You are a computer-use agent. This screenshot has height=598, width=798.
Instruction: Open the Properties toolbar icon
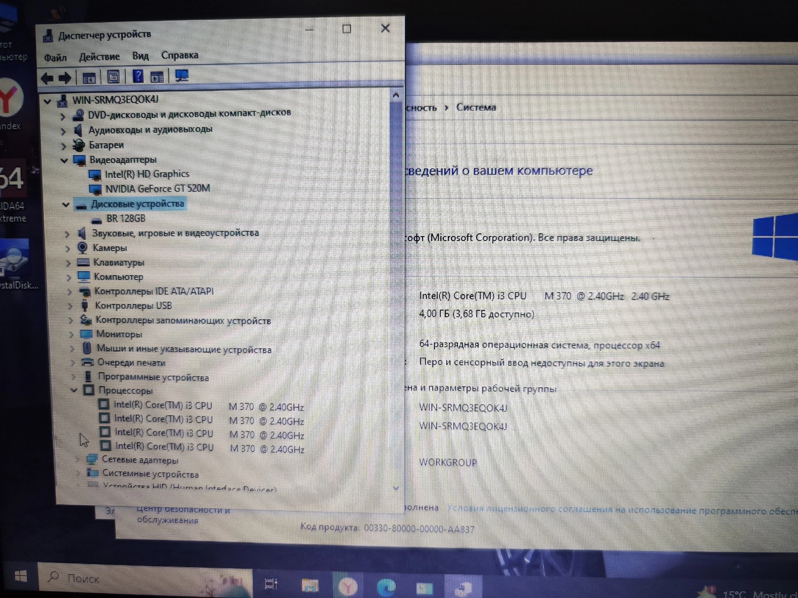(113, 77)
